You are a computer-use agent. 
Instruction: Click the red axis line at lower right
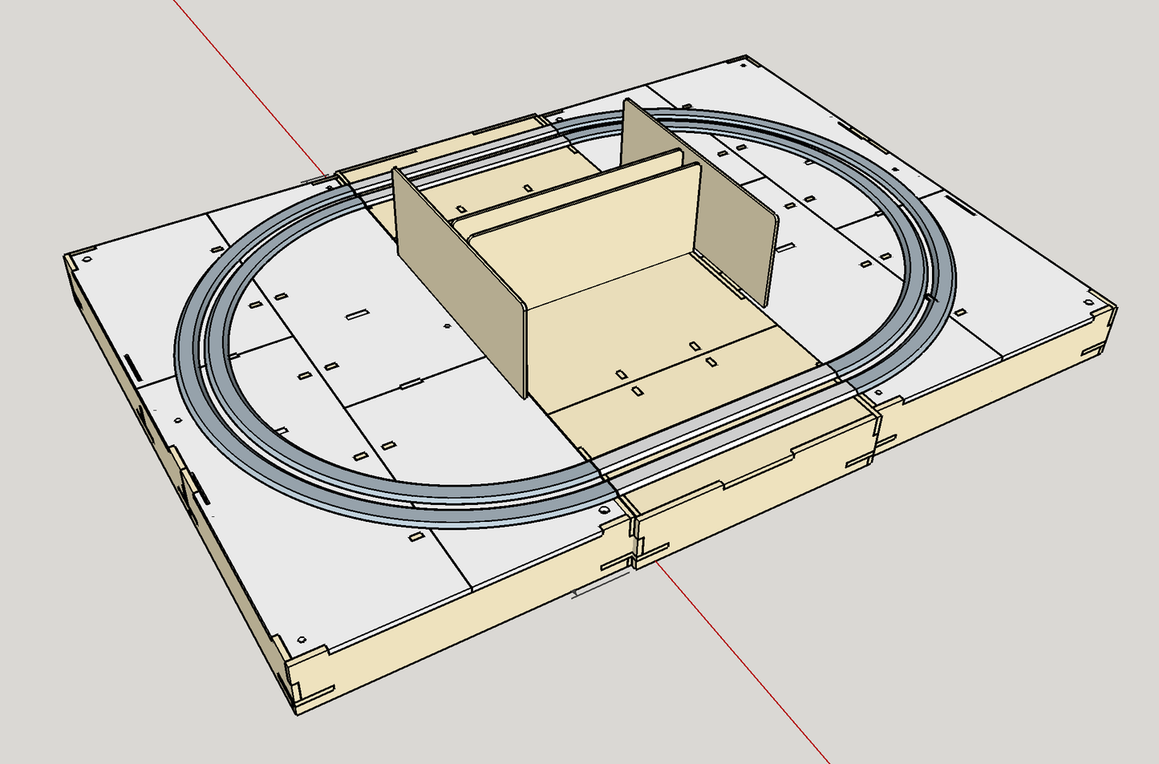coord(762,681)
